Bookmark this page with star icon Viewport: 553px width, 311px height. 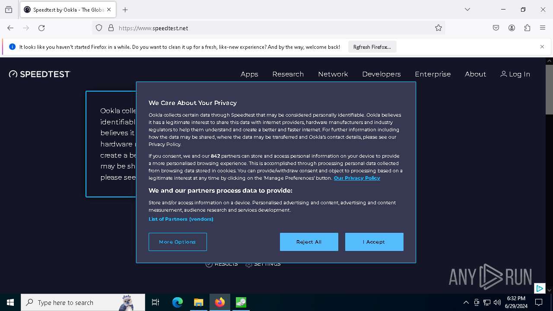coord(439,28)
